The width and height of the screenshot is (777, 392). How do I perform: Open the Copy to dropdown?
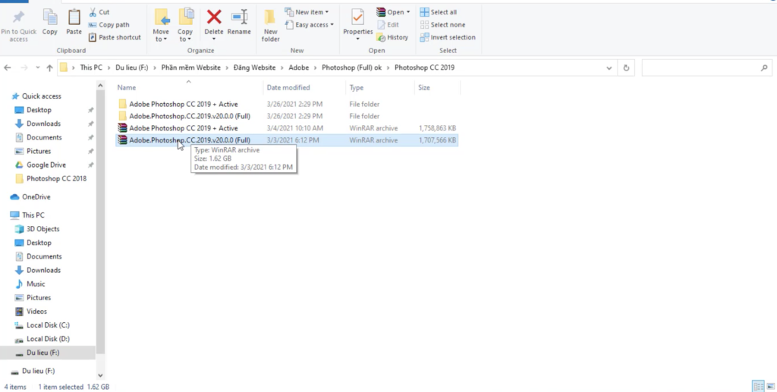[185, 35]
